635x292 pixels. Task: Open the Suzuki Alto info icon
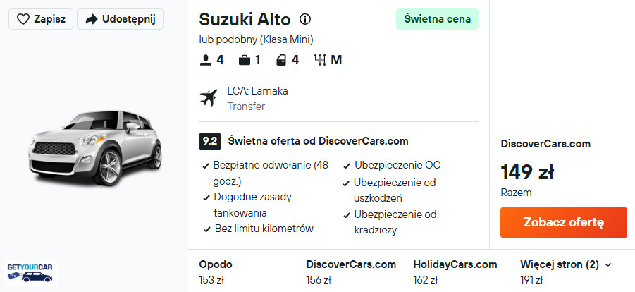pos(305,19)
